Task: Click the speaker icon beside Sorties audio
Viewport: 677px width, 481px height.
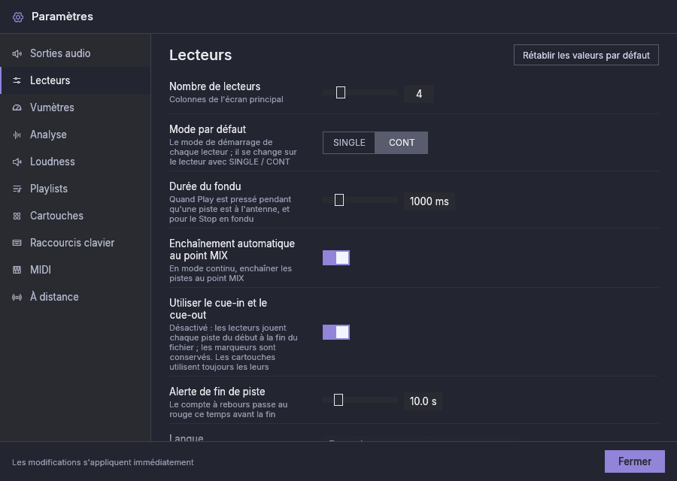Action: pyautogui.click(x=17, y=53)
